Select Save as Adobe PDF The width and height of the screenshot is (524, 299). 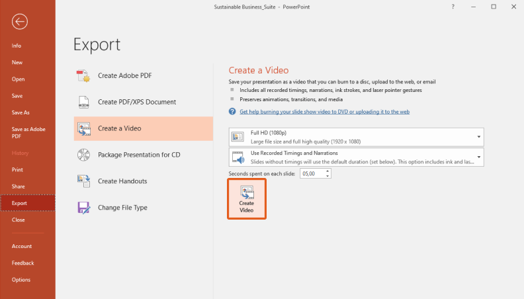28,132
